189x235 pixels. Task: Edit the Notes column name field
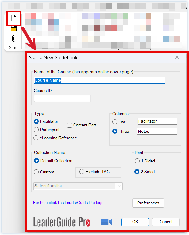point(157,131)
